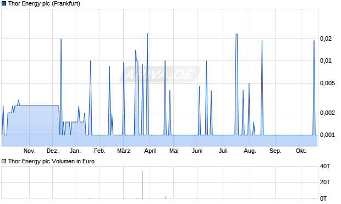Click the '20T' volume axis value
341x204 pixels.
tap(325, 182)
